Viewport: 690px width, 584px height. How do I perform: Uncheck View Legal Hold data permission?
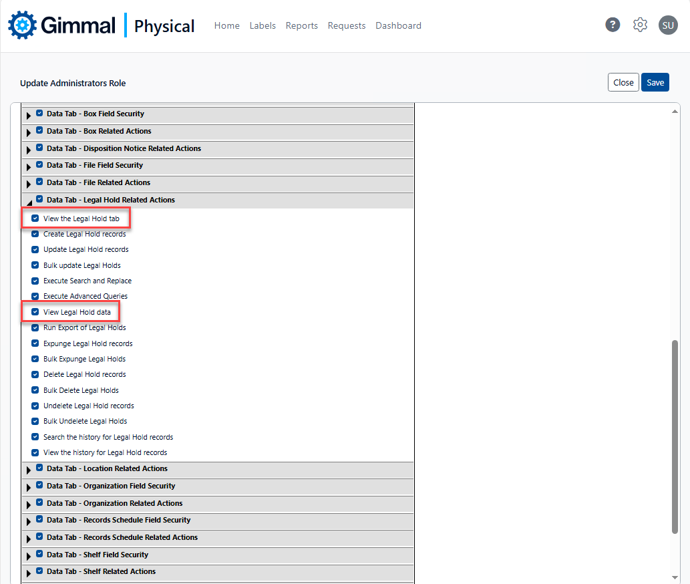35,312
